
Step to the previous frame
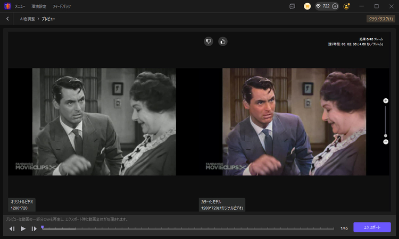point(12,228)
